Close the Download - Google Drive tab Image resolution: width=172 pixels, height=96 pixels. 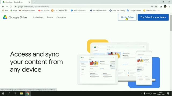(29, 2)
